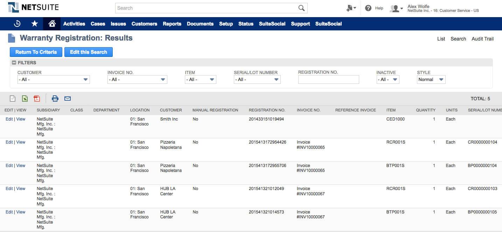Click the search magnifier icon
Viewport: 502px width, 232px height.
pyautogui.click(x=301, y=8)
